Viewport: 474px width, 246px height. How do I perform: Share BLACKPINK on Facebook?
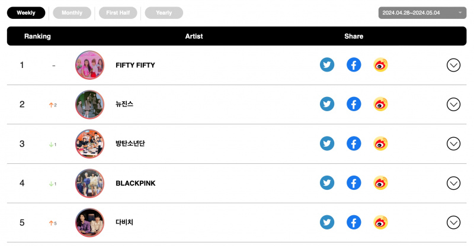pyautogui.click(x=354, y=183)
